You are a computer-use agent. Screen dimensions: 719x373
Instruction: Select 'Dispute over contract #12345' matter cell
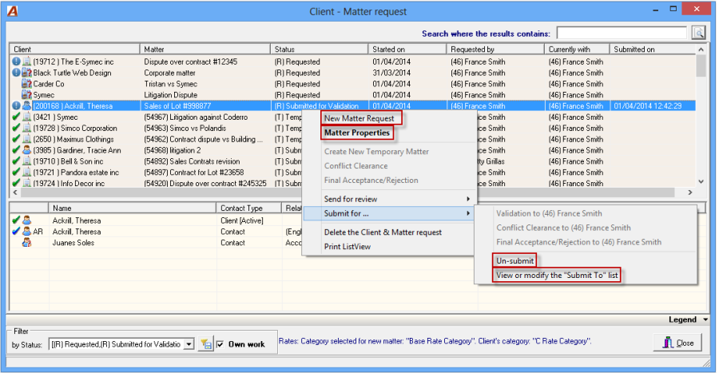(190, 62)
